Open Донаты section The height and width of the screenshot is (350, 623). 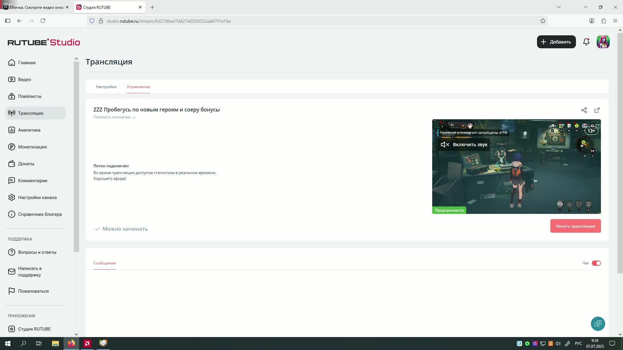tap(26, 164)
